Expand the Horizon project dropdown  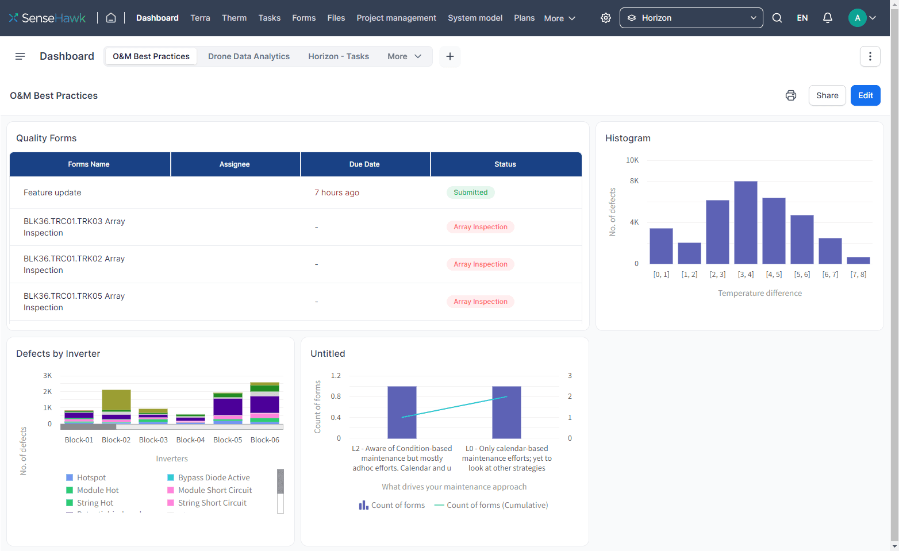coord(691,18)
